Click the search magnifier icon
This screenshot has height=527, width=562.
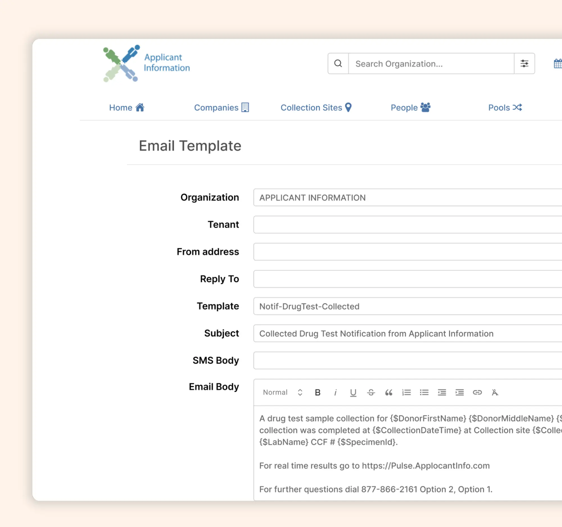pyautogui.click(x=338, y=64)
